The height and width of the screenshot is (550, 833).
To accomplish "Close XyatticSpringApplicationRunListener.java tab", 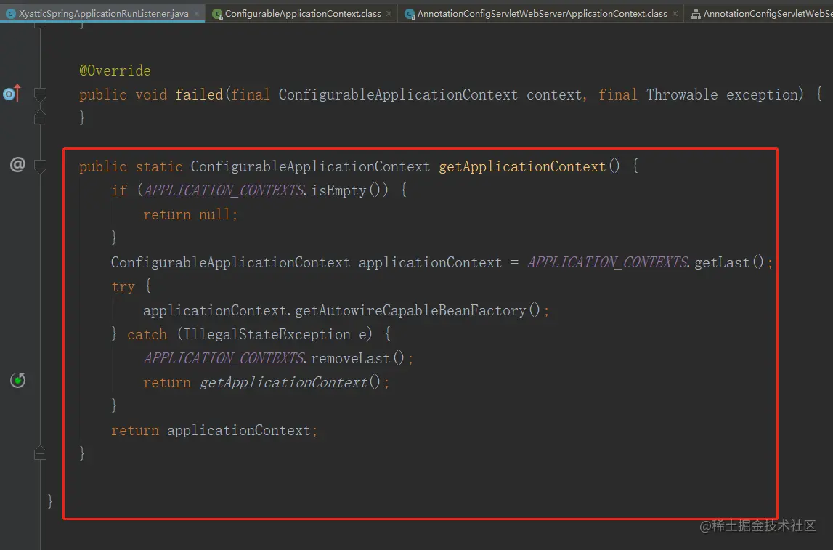I will (x=197, y=14).
